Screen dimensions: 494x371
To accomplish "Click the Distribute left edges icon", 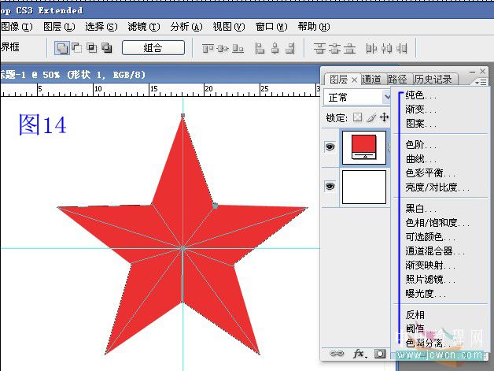I will click(371, 49).
